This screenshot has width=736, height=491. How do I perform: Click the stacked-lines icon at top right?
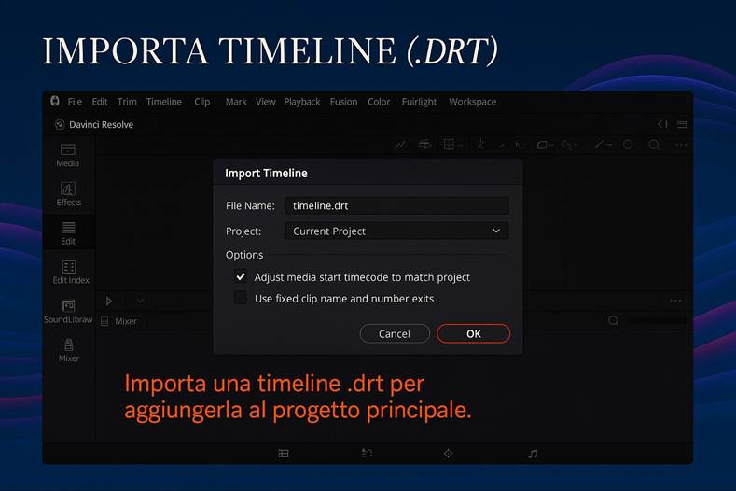point(682,124)
